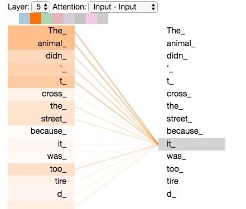
Task: Click the 'didn_' token in left column
Action: (x=41, y=56)
